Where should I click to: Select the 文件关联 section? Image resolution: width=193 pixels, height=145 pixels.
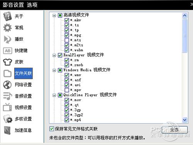point(24,73)
